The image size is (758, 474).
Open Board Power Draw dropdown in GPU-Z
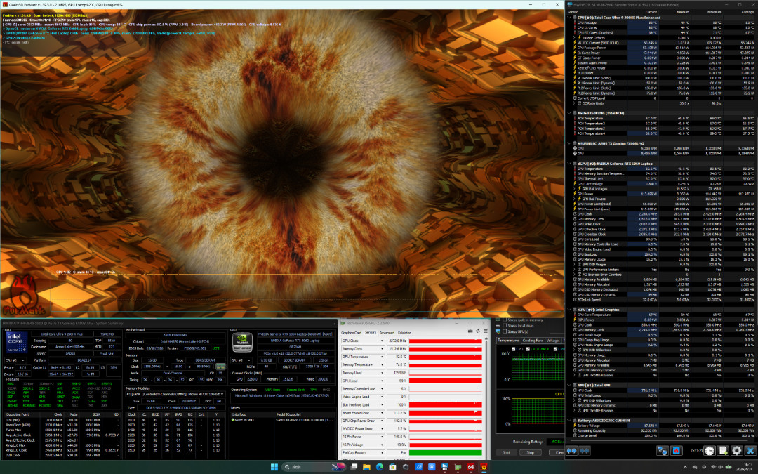[x=383, y=413]
